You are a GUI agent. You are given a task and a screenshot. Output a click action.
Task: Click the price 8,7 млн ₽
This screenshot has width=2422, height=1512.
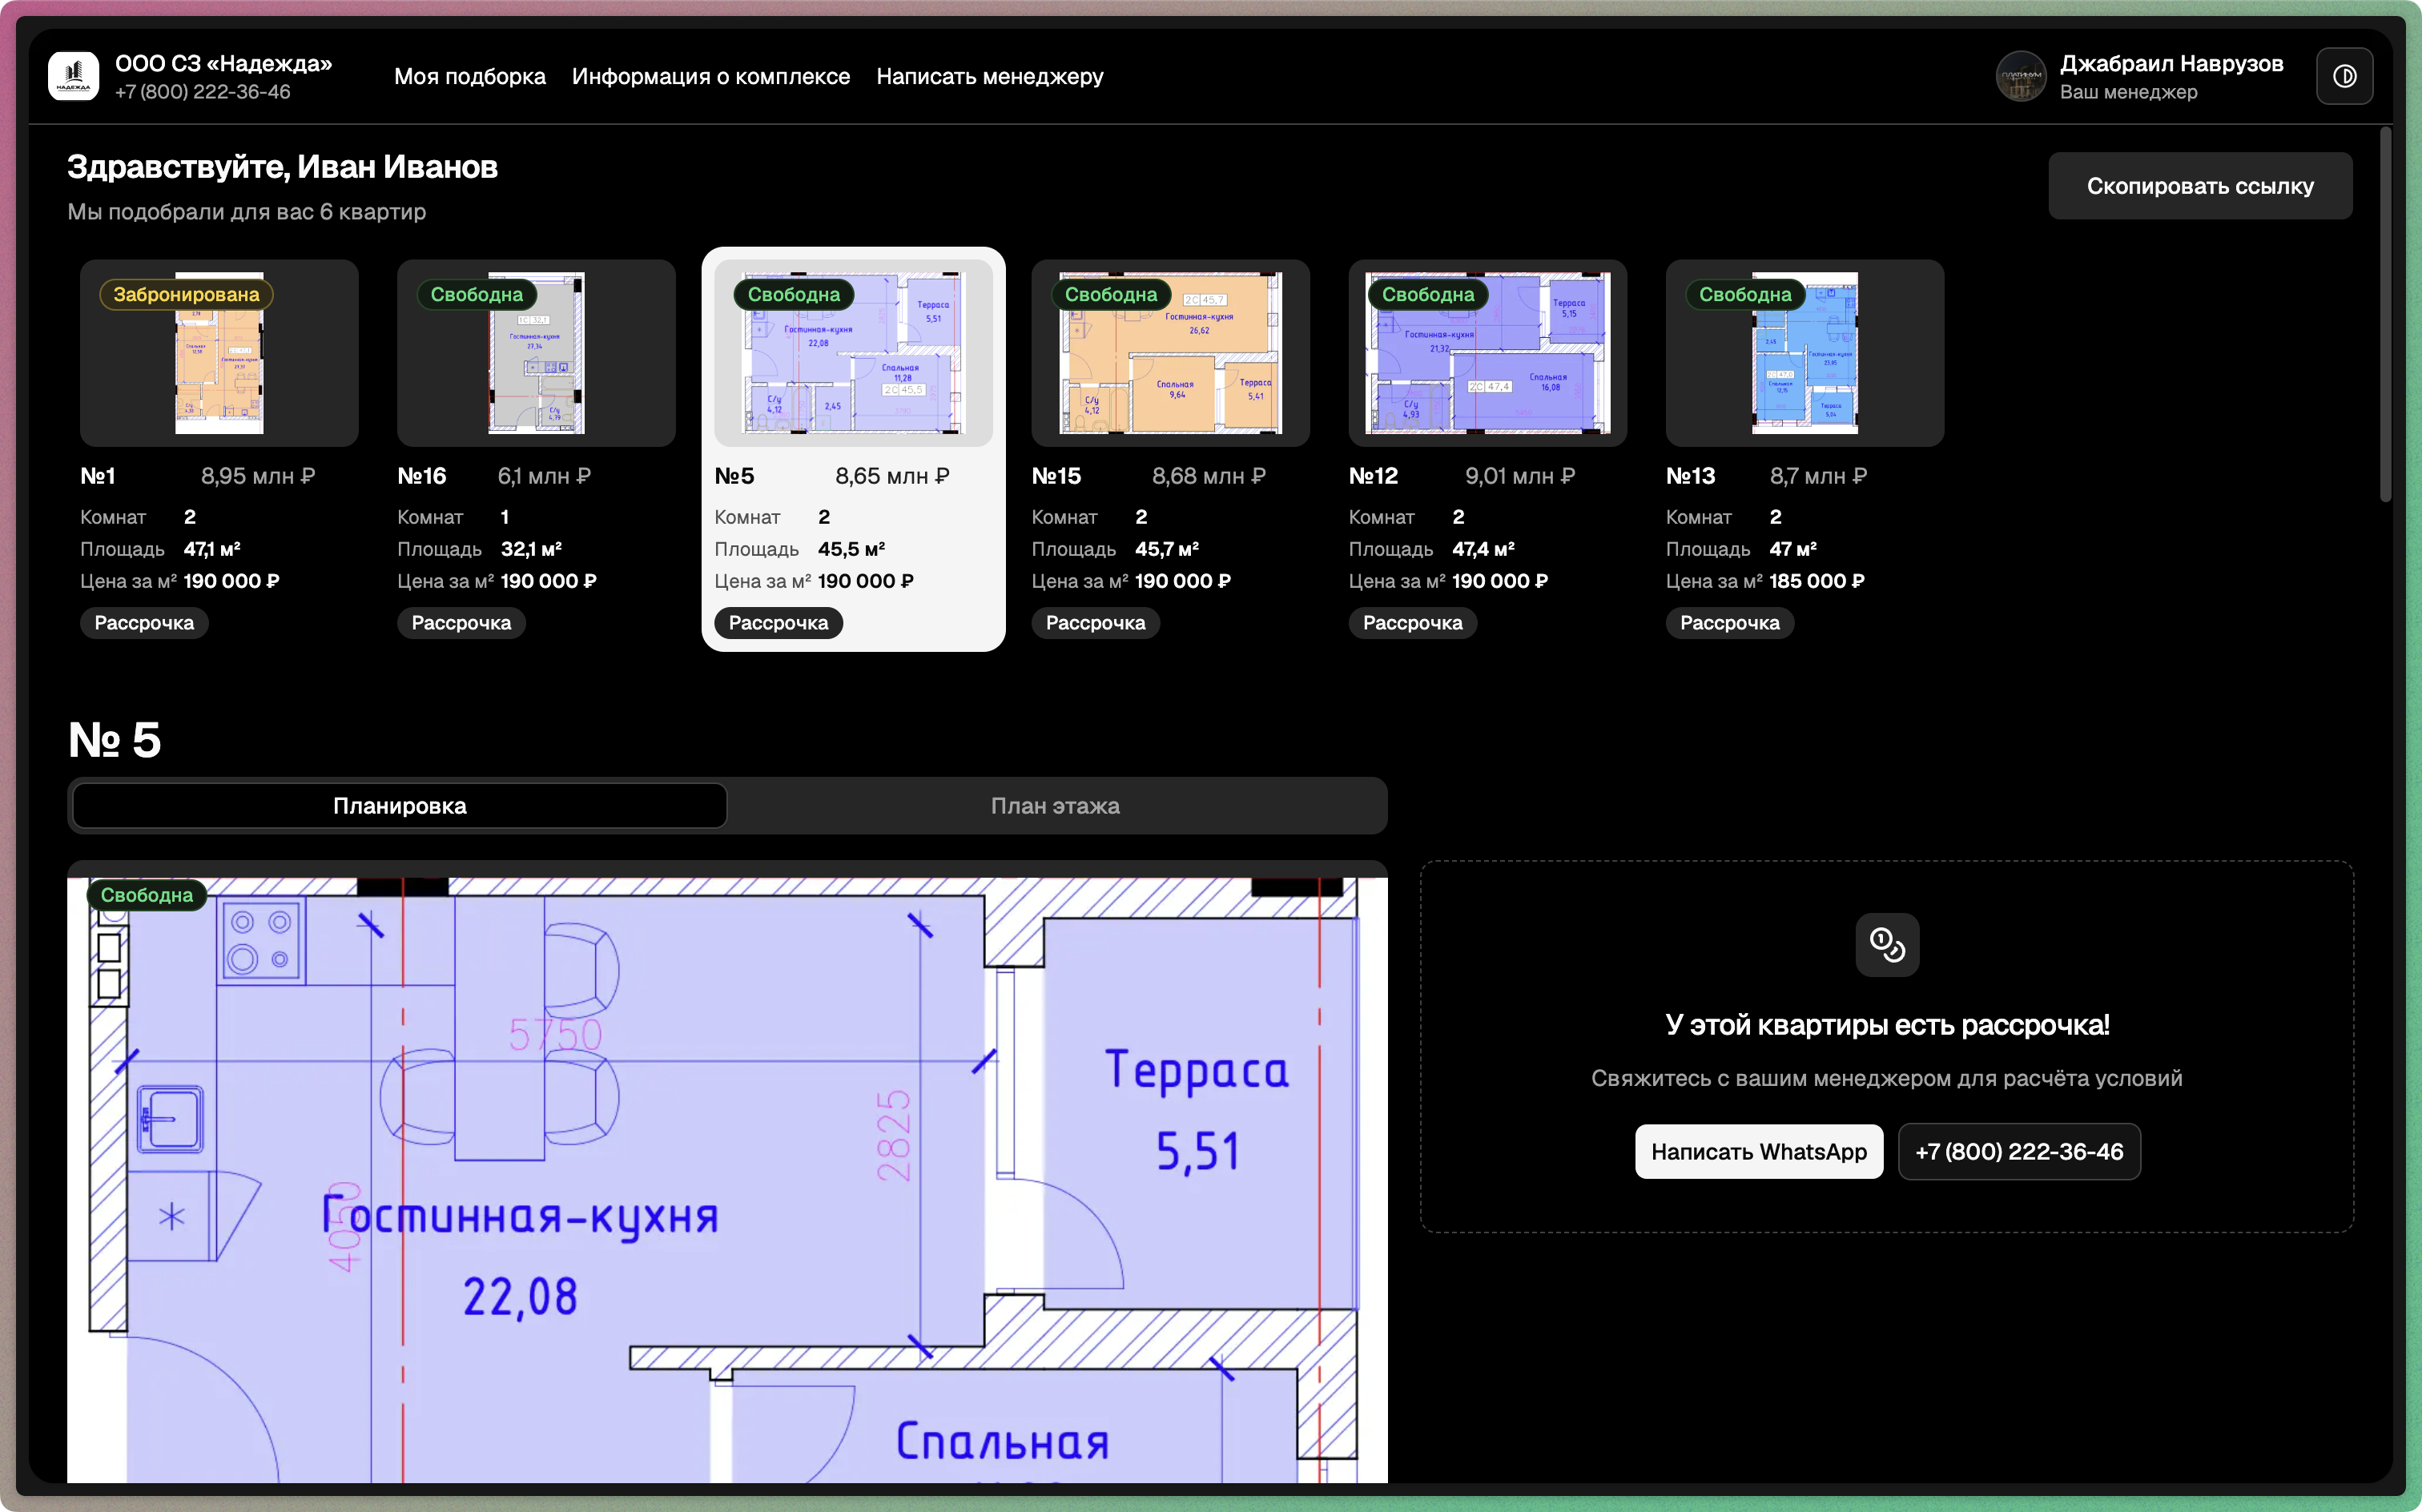pos(1818,476)
